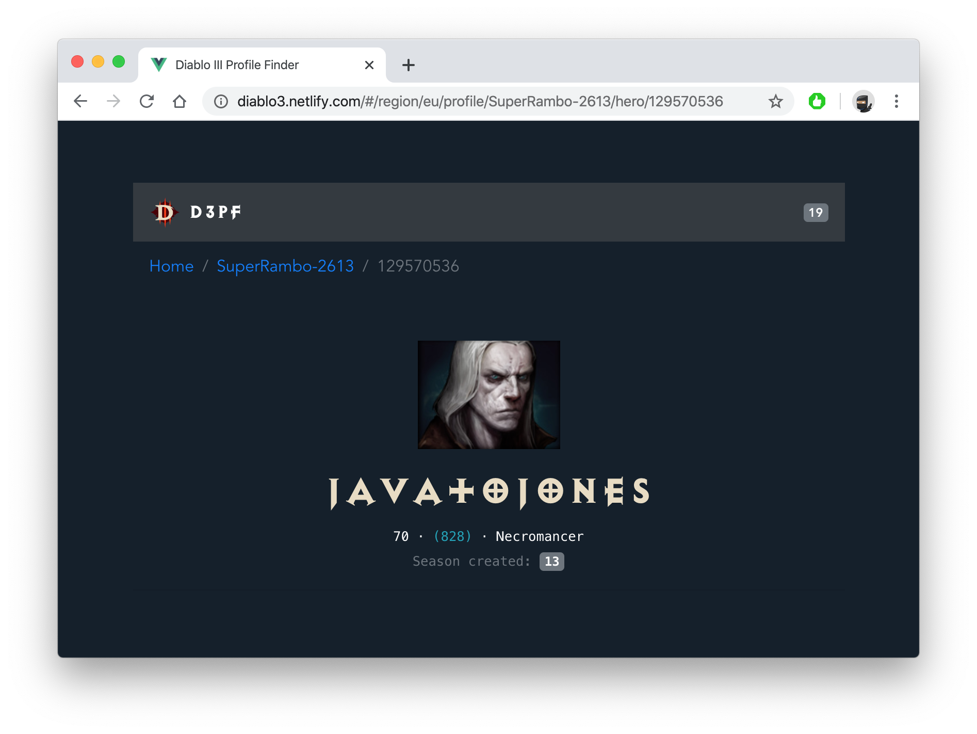Open the SuperRambo-2613 profile breadcrumb
Screen dimensions: 977x734
pyautogui.click(x=285, y=266)
